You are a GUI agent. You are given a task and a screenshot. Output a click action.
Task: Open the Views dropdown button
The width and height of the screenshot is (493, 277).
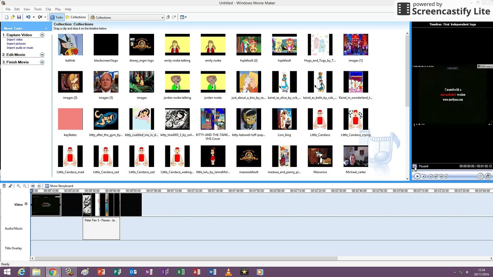[x=183, y=17]
